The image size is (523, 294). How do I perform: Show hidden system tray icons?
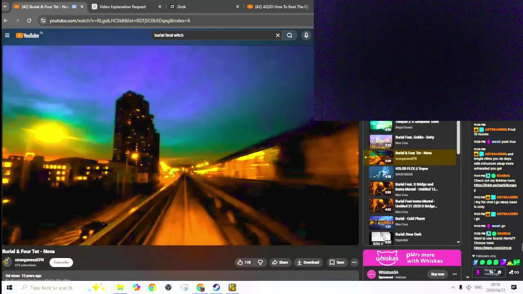coord(453,287)
